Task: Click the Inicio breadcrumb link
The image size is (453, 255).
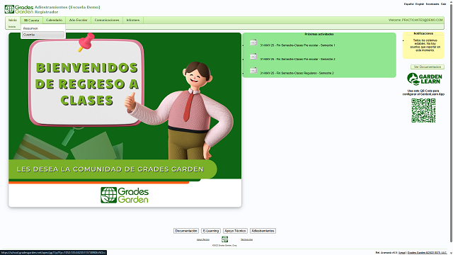Action: [x=12, y=27]
